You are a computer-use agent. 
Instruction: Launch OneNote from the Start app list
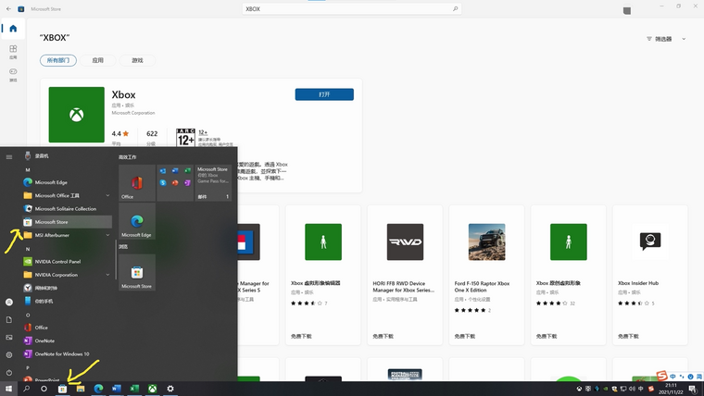(x=67, y=340)
